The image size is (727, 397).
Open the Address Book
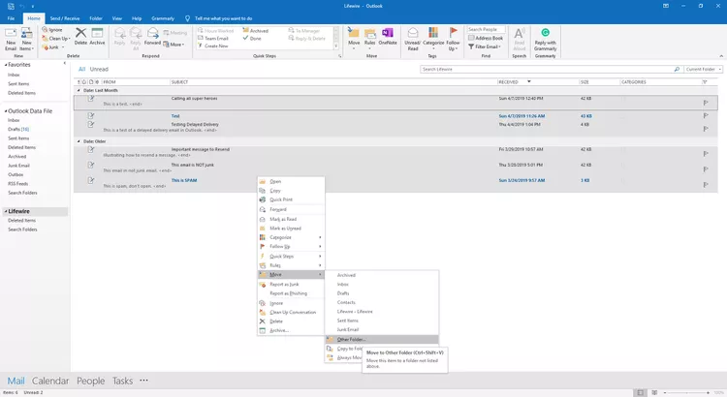486,38
